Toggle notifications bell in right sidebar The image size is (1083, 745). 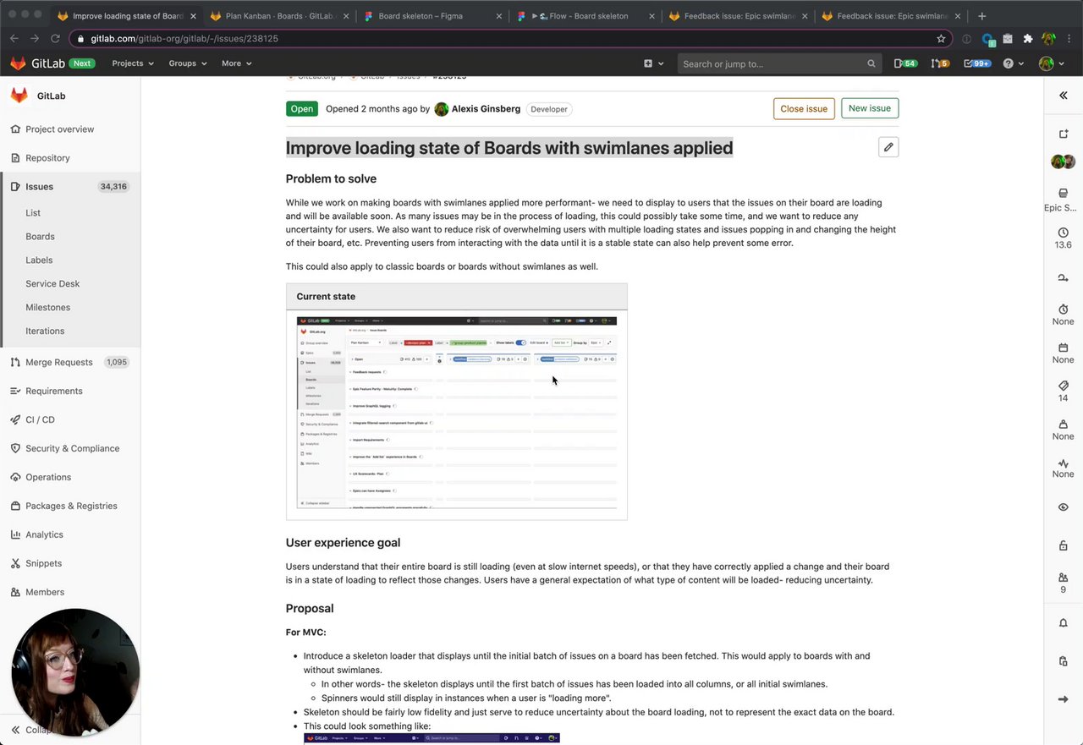click(1064, 623)
